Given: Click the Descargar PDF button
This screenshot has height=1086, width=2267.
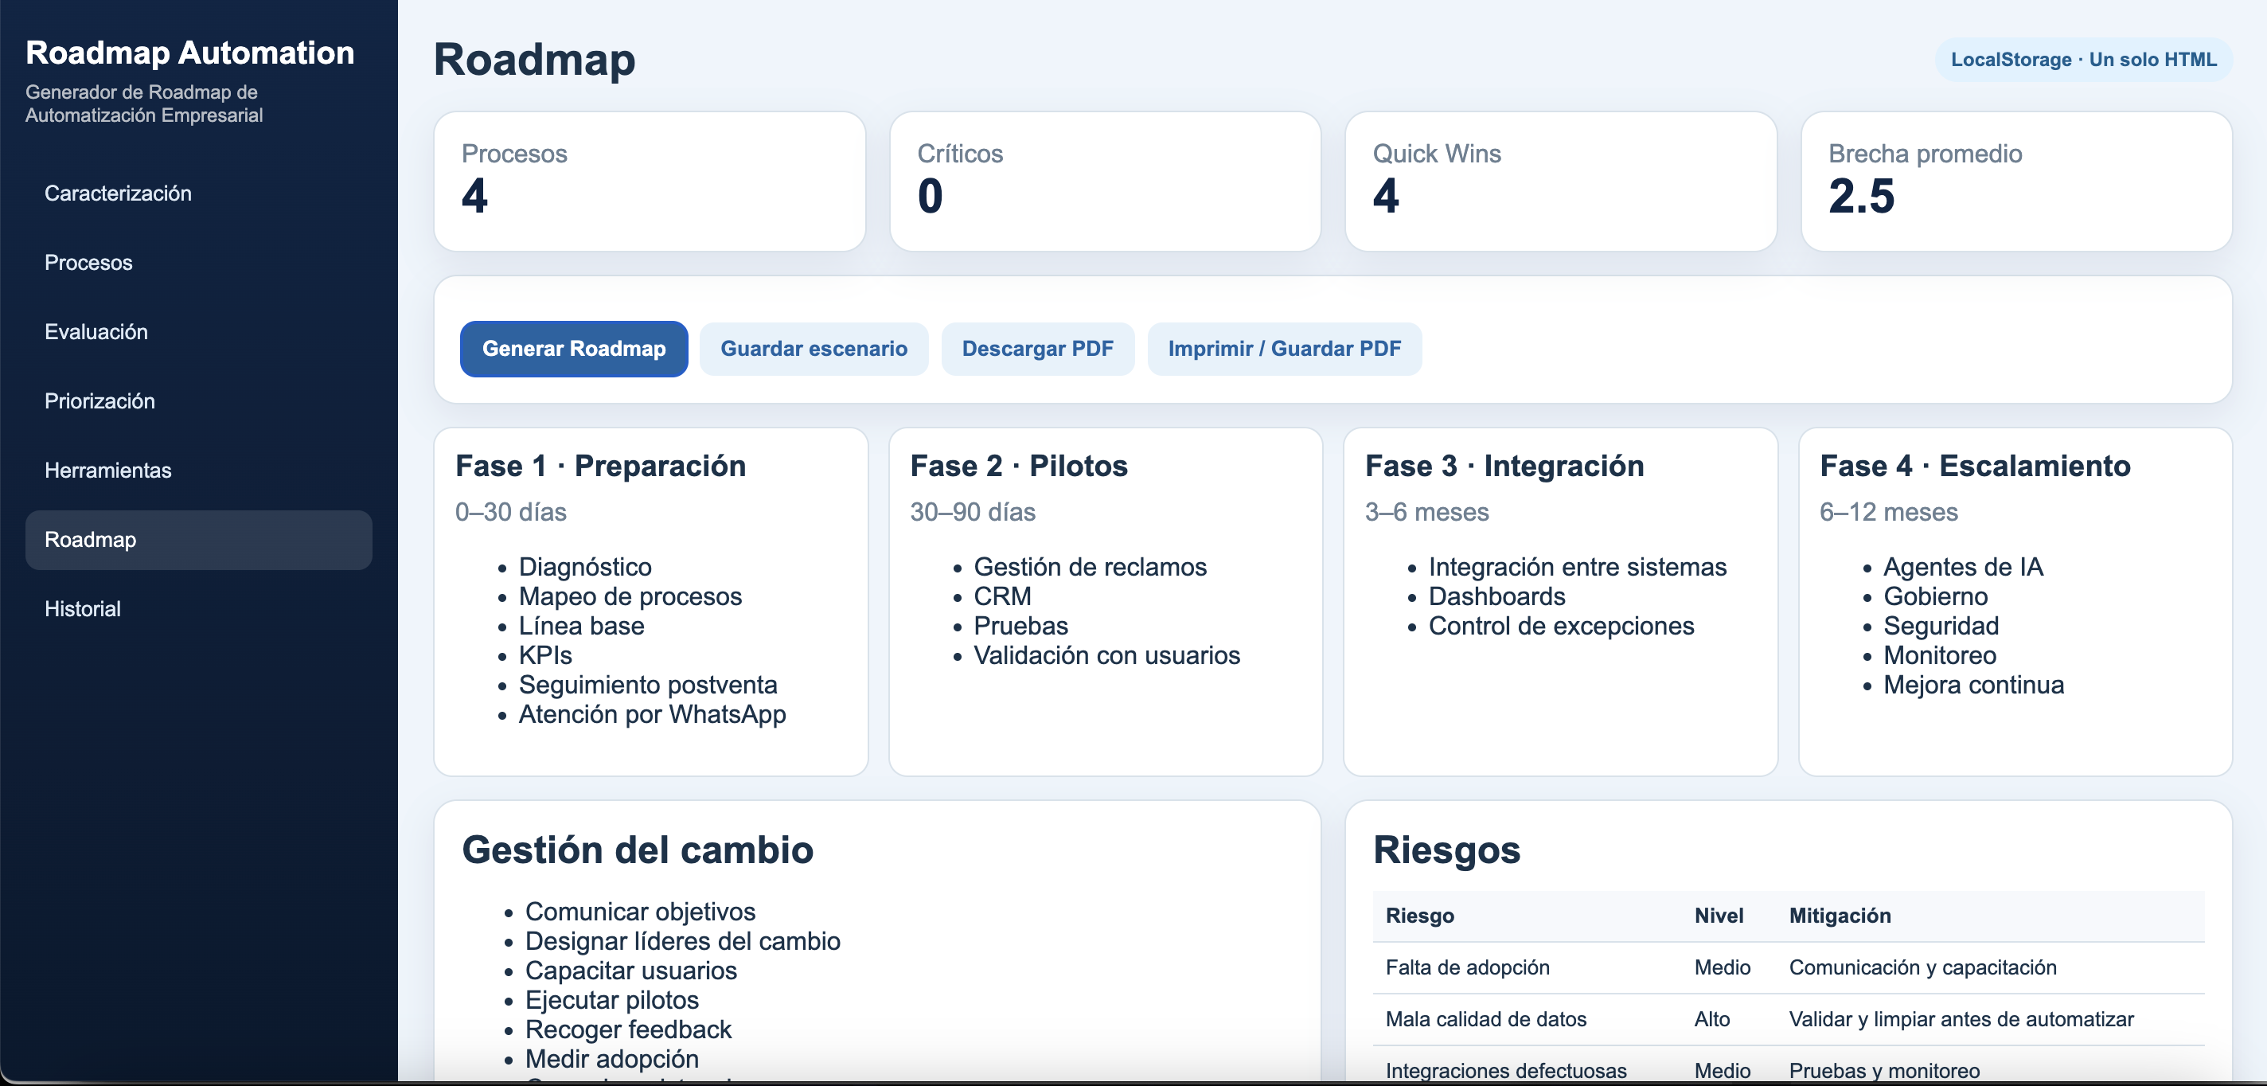Looking at the screenshot, I should point(1036,349).
